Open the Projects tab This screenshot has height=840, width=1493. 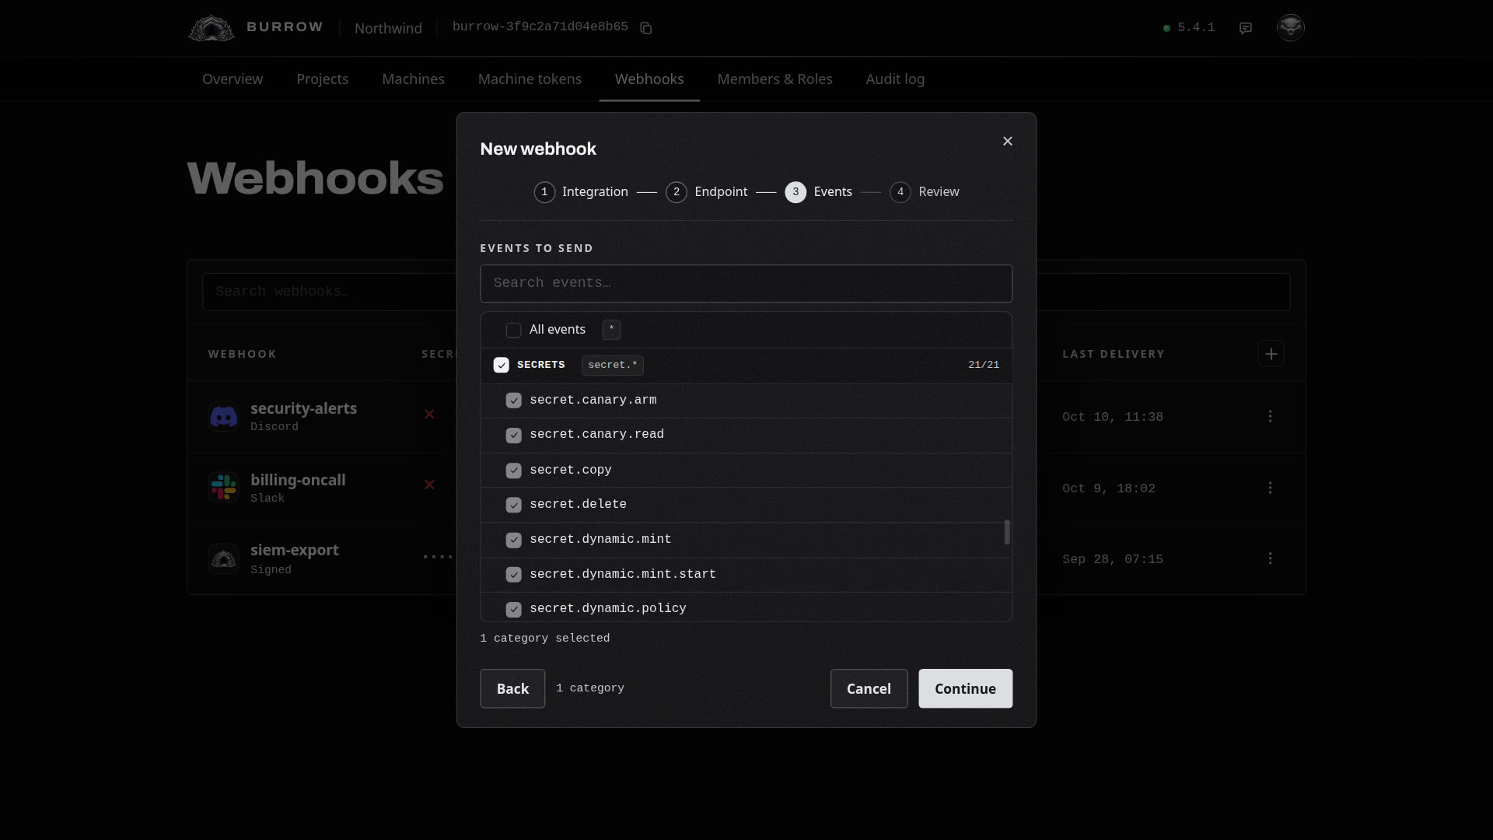322,79
